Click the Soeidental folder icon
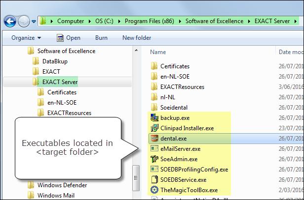304x200 pixels. pyautogui.click(x=154, y=107)
